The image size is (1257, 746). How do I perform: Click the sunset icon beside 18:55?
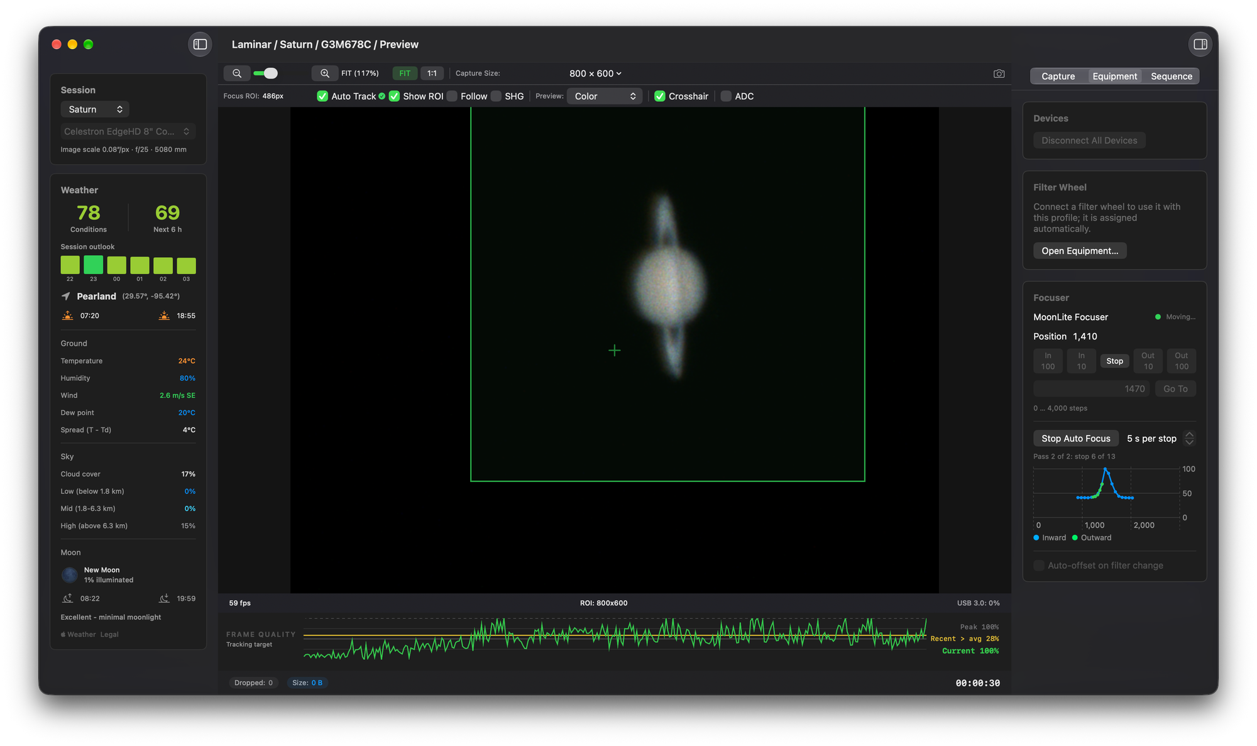[164, 315]
